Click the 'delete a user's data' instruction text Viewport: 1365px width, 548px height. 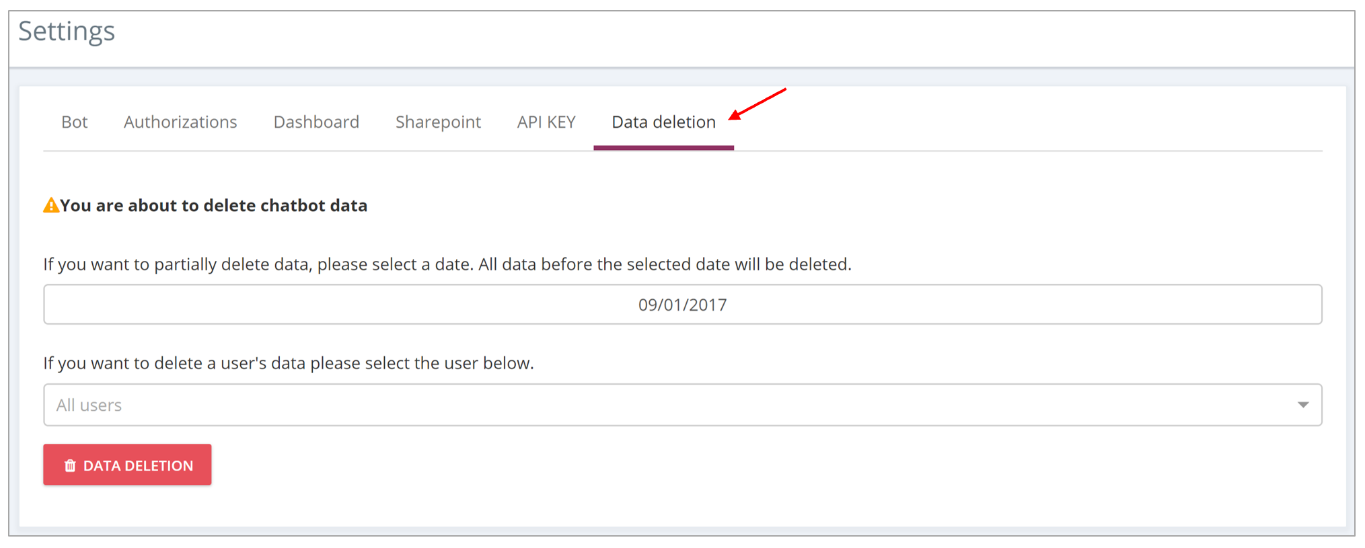289,363
